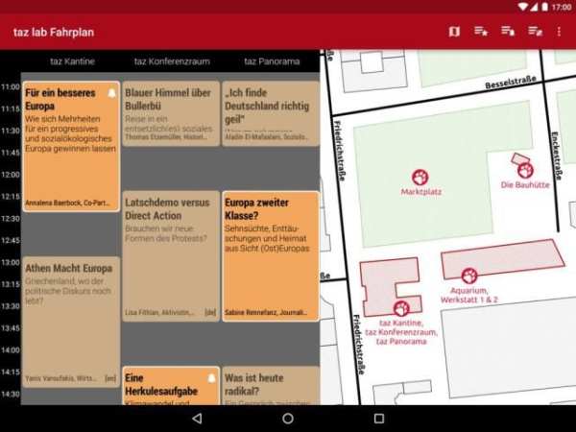This screenshot has height=432, width=576.
Task: Tap the Marktplatz paw marker on map
Action: click(x=420, y=178)
